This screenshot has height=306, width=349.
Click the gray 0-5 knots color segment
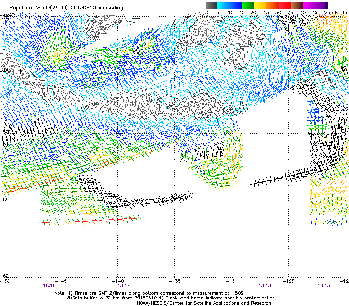coord(211,6)
